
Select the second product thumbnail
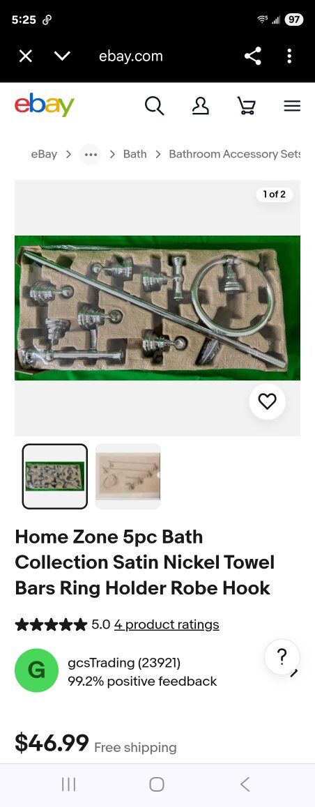128,476
